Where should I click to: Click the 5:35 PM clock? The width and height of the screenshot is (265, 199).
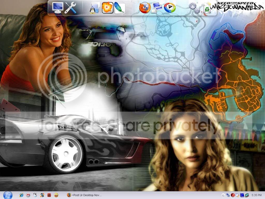coord(256,195)
